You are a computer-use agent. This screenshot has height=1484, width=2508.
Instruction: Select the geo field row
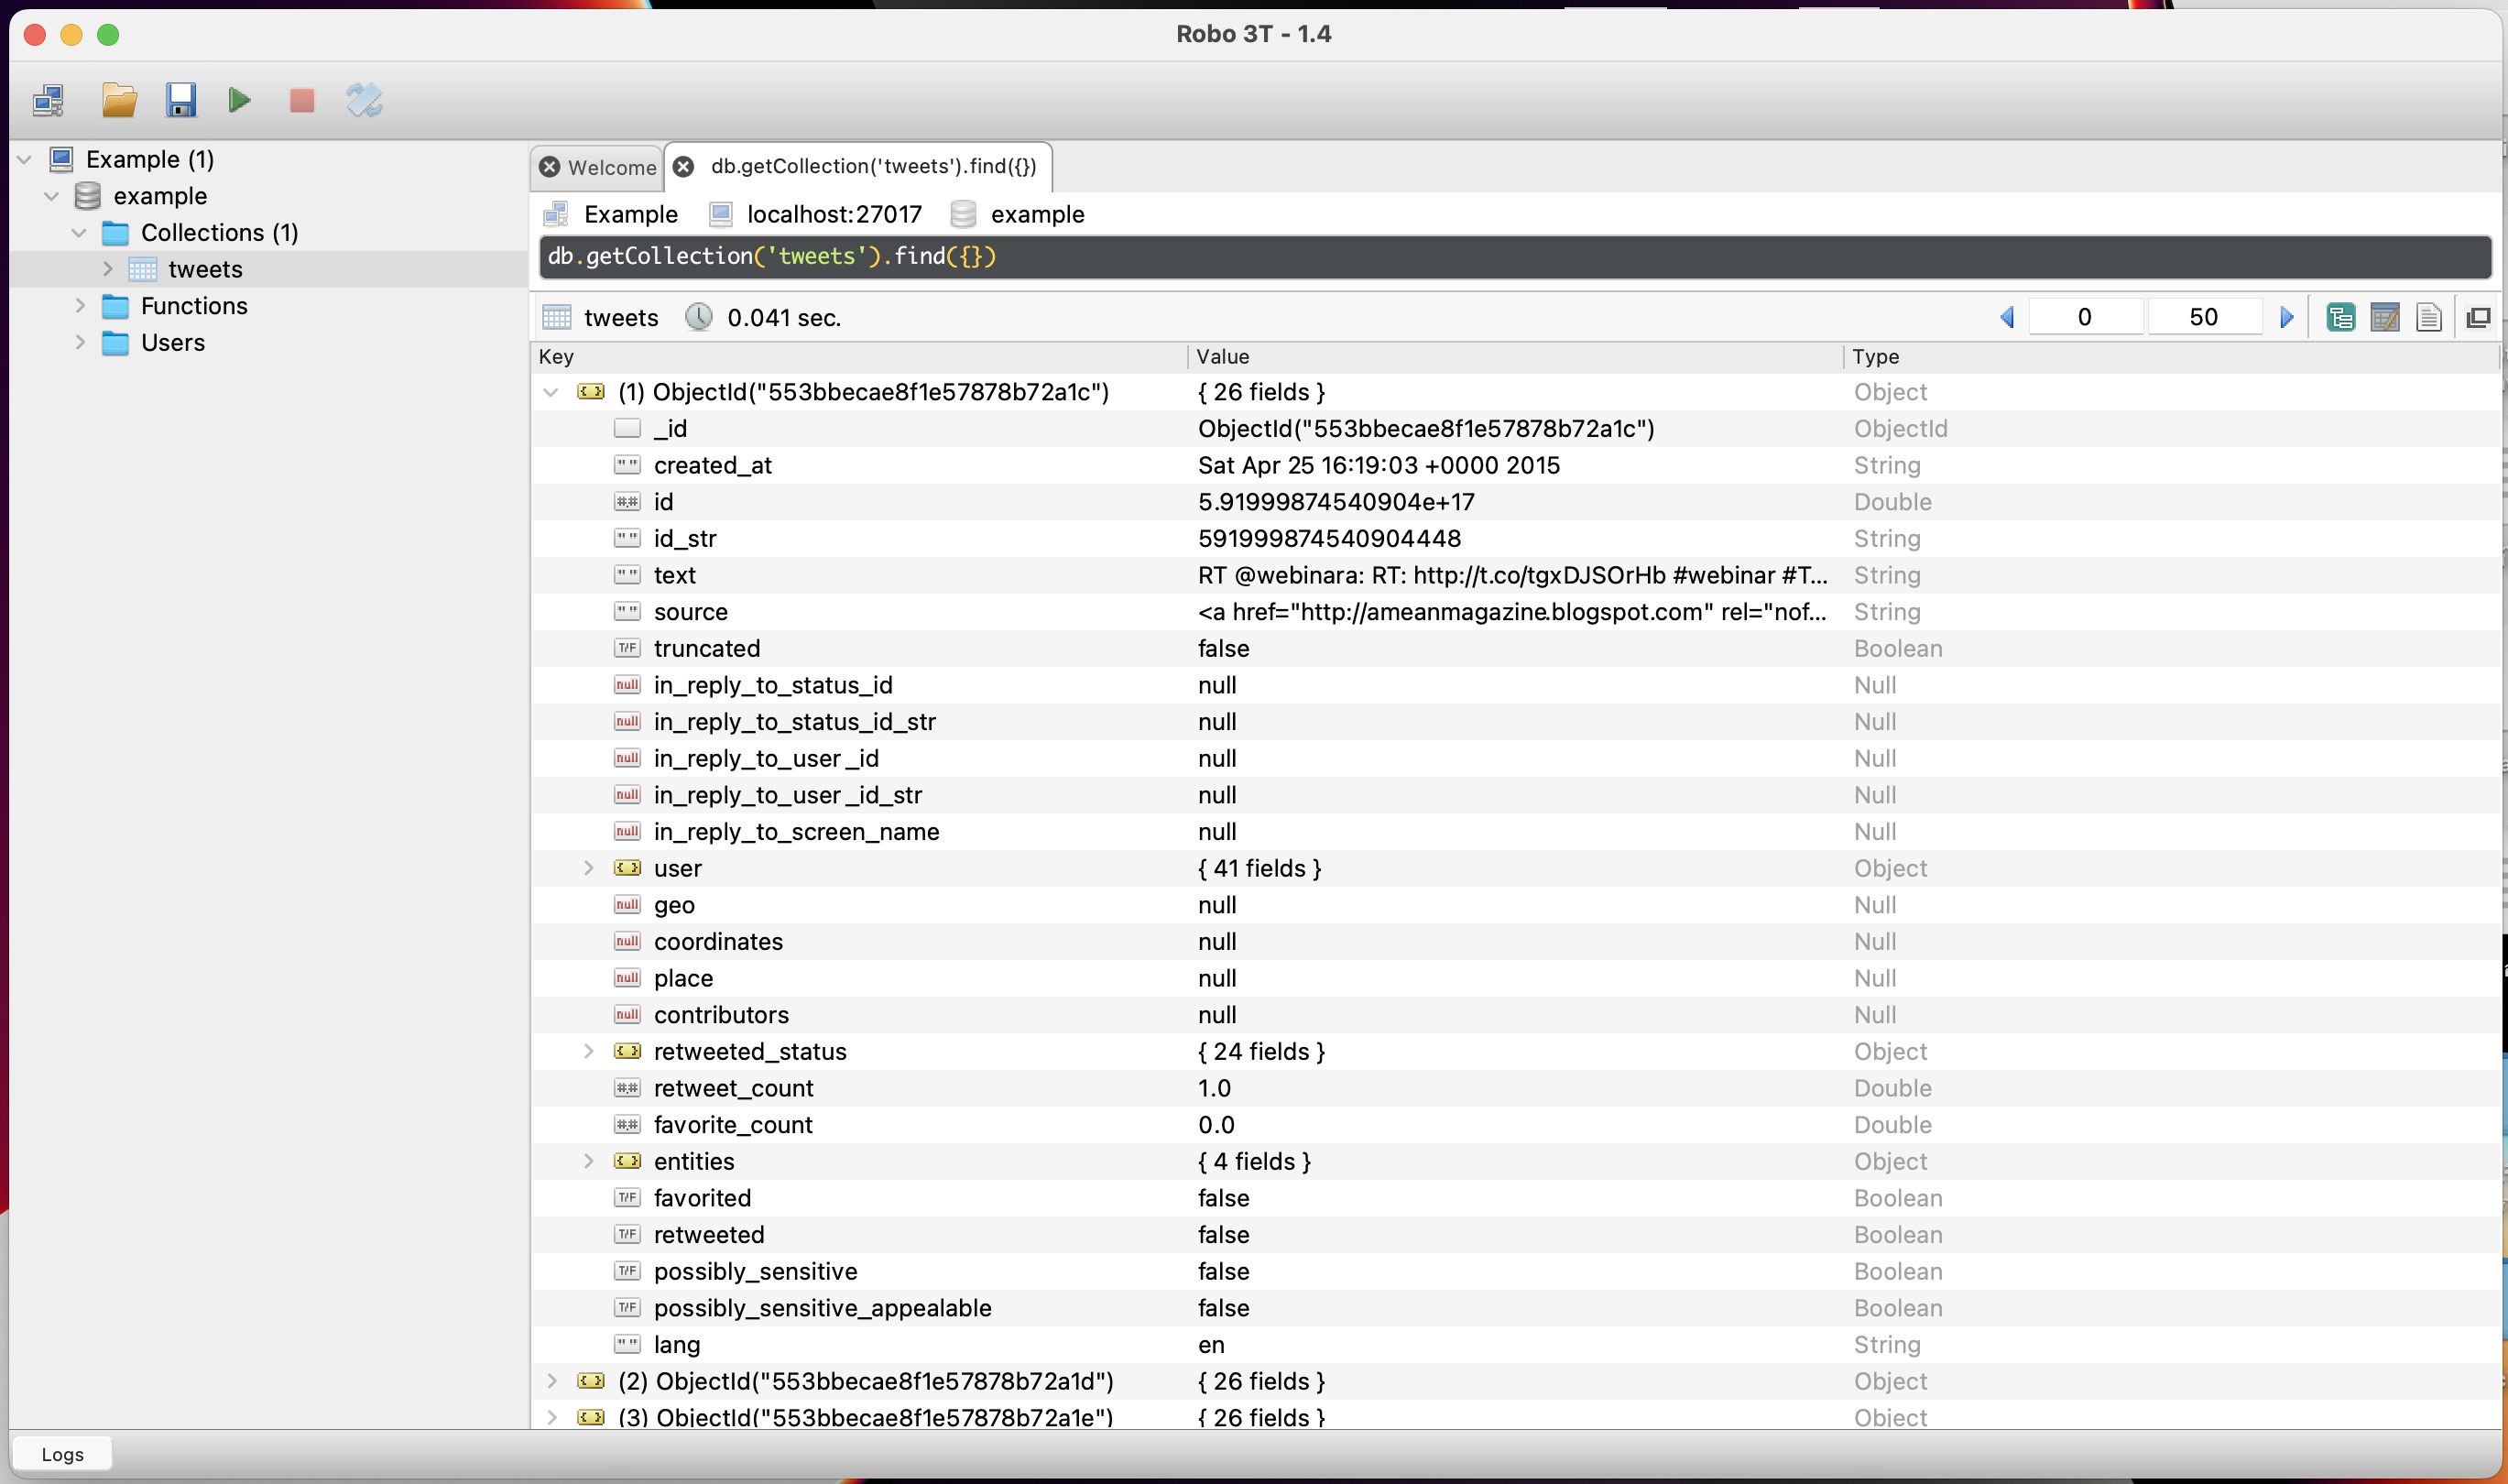click(1515, 905)
